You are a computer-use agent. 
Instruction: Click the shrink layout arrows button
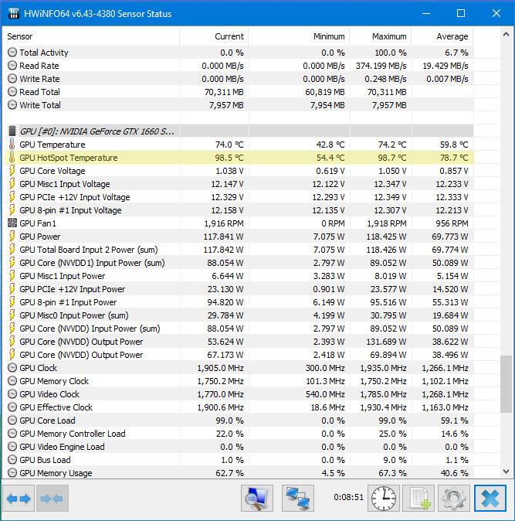[52, 498]
